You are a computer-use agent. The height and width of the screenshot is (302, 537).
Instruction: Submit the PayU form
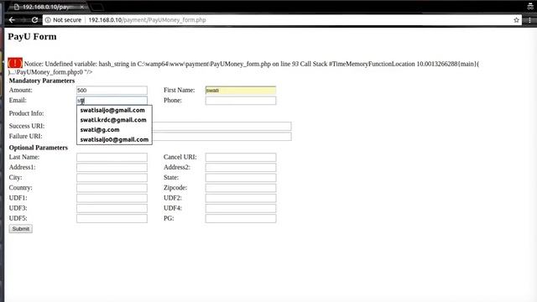20,229
